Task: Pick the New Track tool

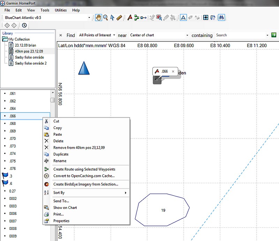Action: [x=143, y=18]
